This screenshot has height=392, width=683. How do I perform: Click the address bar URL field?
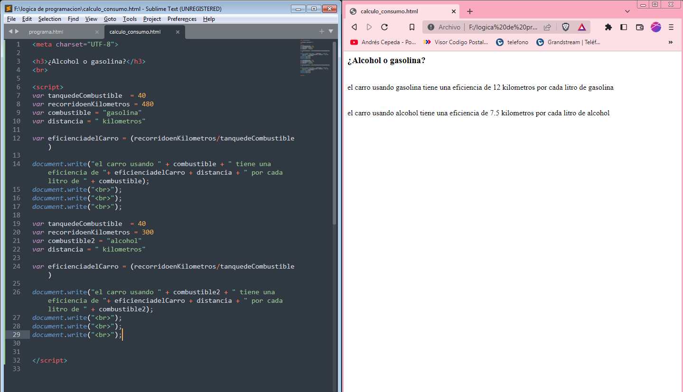point(503,27)
